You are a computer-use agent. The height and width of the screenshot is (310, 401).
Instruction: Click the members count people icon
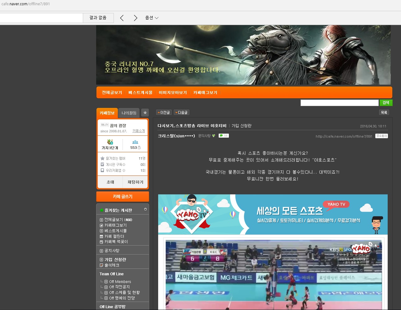point(135,142)
